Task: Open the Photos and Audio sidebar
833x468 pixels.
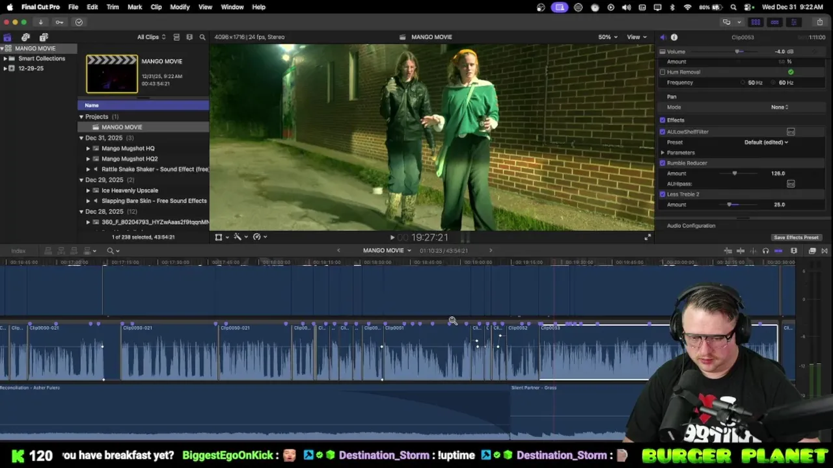Action: coord(25,37)
